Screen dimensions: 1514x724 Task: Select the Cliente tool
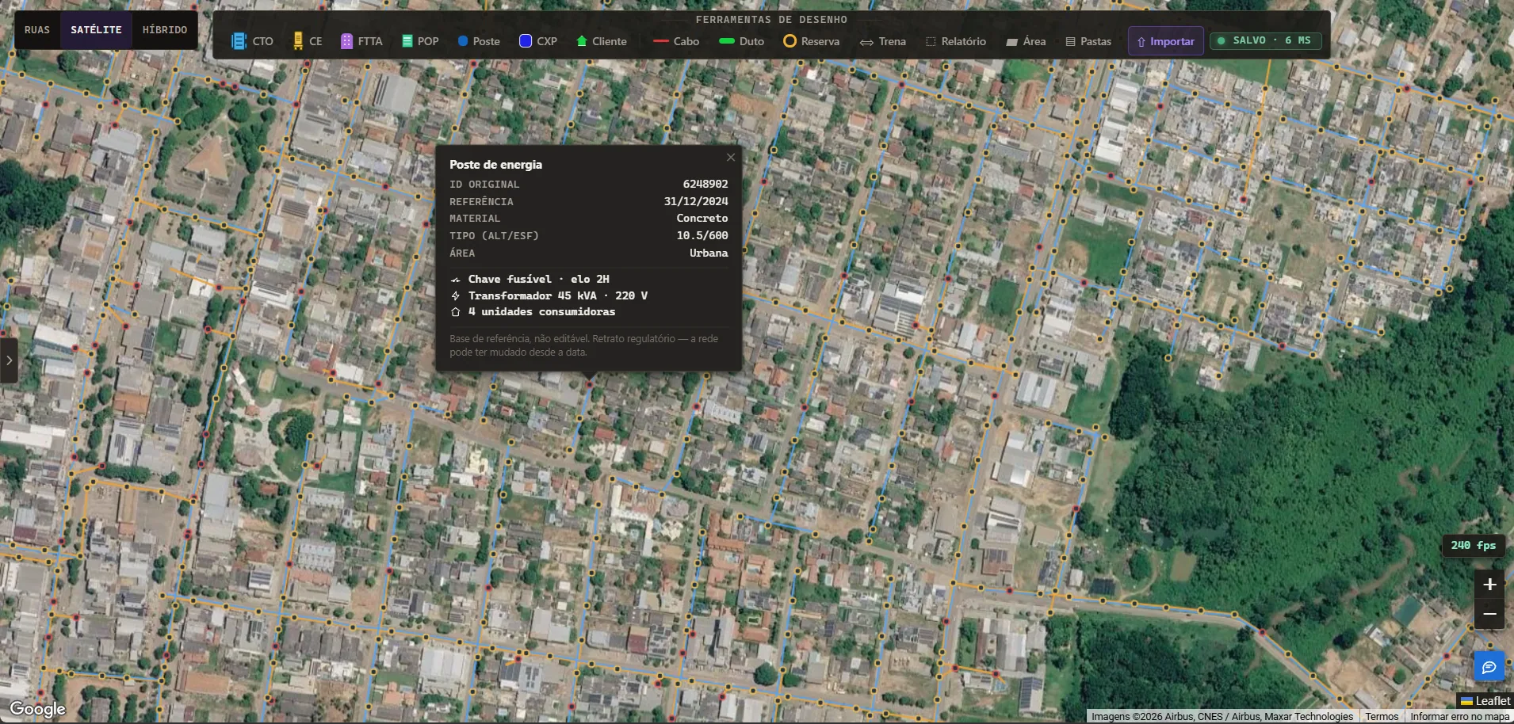coord(602,41)
